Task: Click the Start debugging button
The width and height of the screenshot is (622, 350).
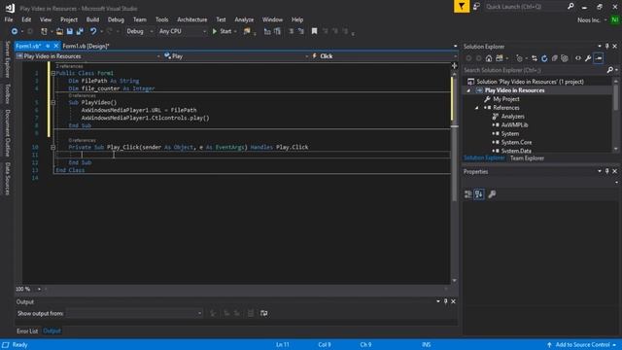Action: [222, 31]
